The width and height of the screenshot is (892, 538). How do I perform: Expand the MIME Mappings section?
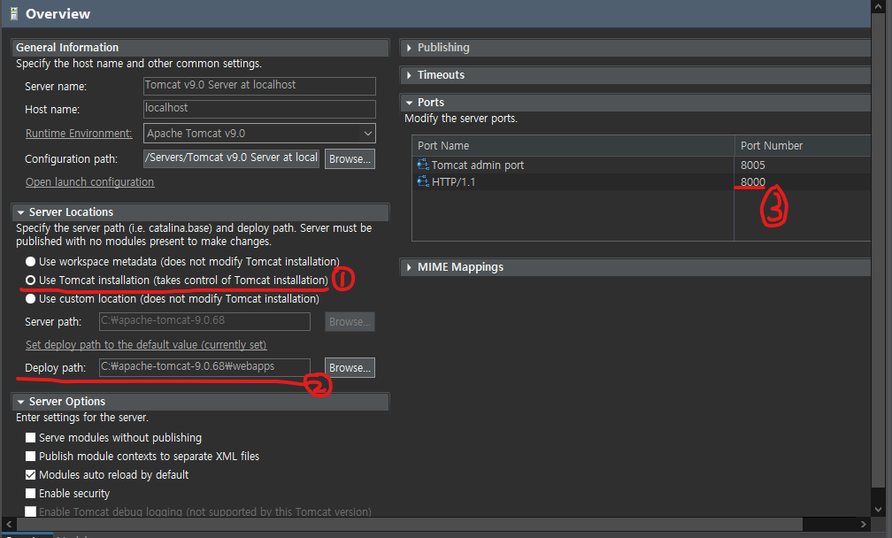[x=409, y=267]
